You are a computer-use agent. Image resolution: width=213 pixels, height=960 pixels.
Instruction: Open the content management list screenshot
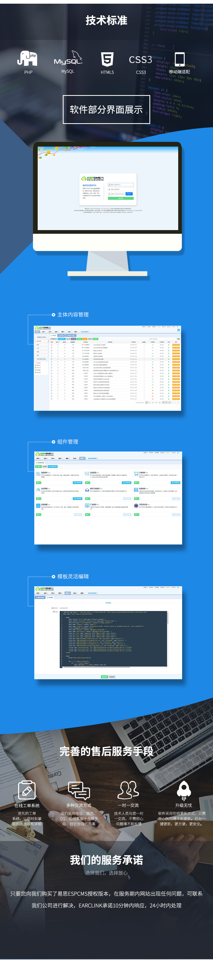[108, 368]
